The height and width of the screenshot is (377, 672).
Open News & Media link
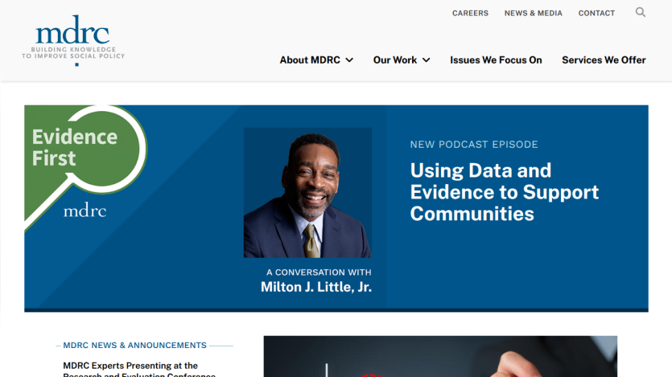[x=533, y=14]
